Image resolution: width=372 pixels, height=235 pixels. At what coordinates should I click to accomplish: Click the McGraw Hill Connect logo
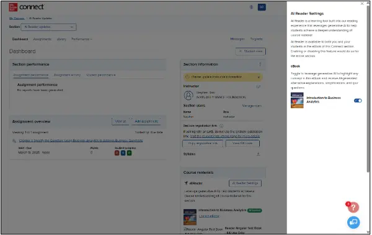pyautogui.click(x=26, y=7)
